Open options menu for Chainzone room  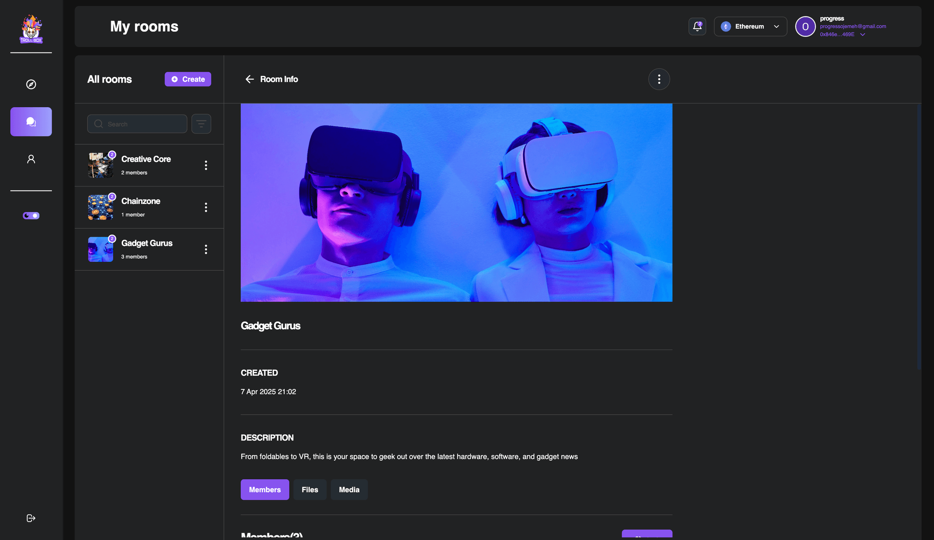[x=206, y=207]
